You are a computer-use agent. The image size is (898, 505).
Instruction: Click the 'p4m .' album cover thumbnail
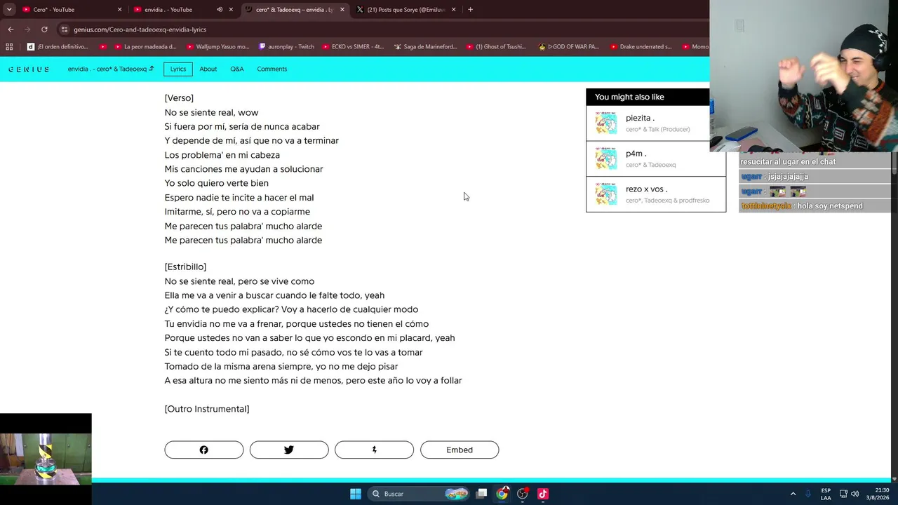coord(606,159)
